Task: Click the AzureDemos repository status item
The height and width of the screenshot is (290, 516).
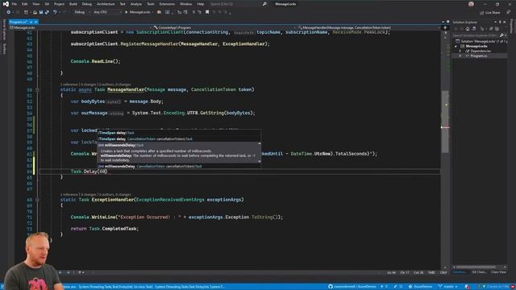Action: point(420,287)
